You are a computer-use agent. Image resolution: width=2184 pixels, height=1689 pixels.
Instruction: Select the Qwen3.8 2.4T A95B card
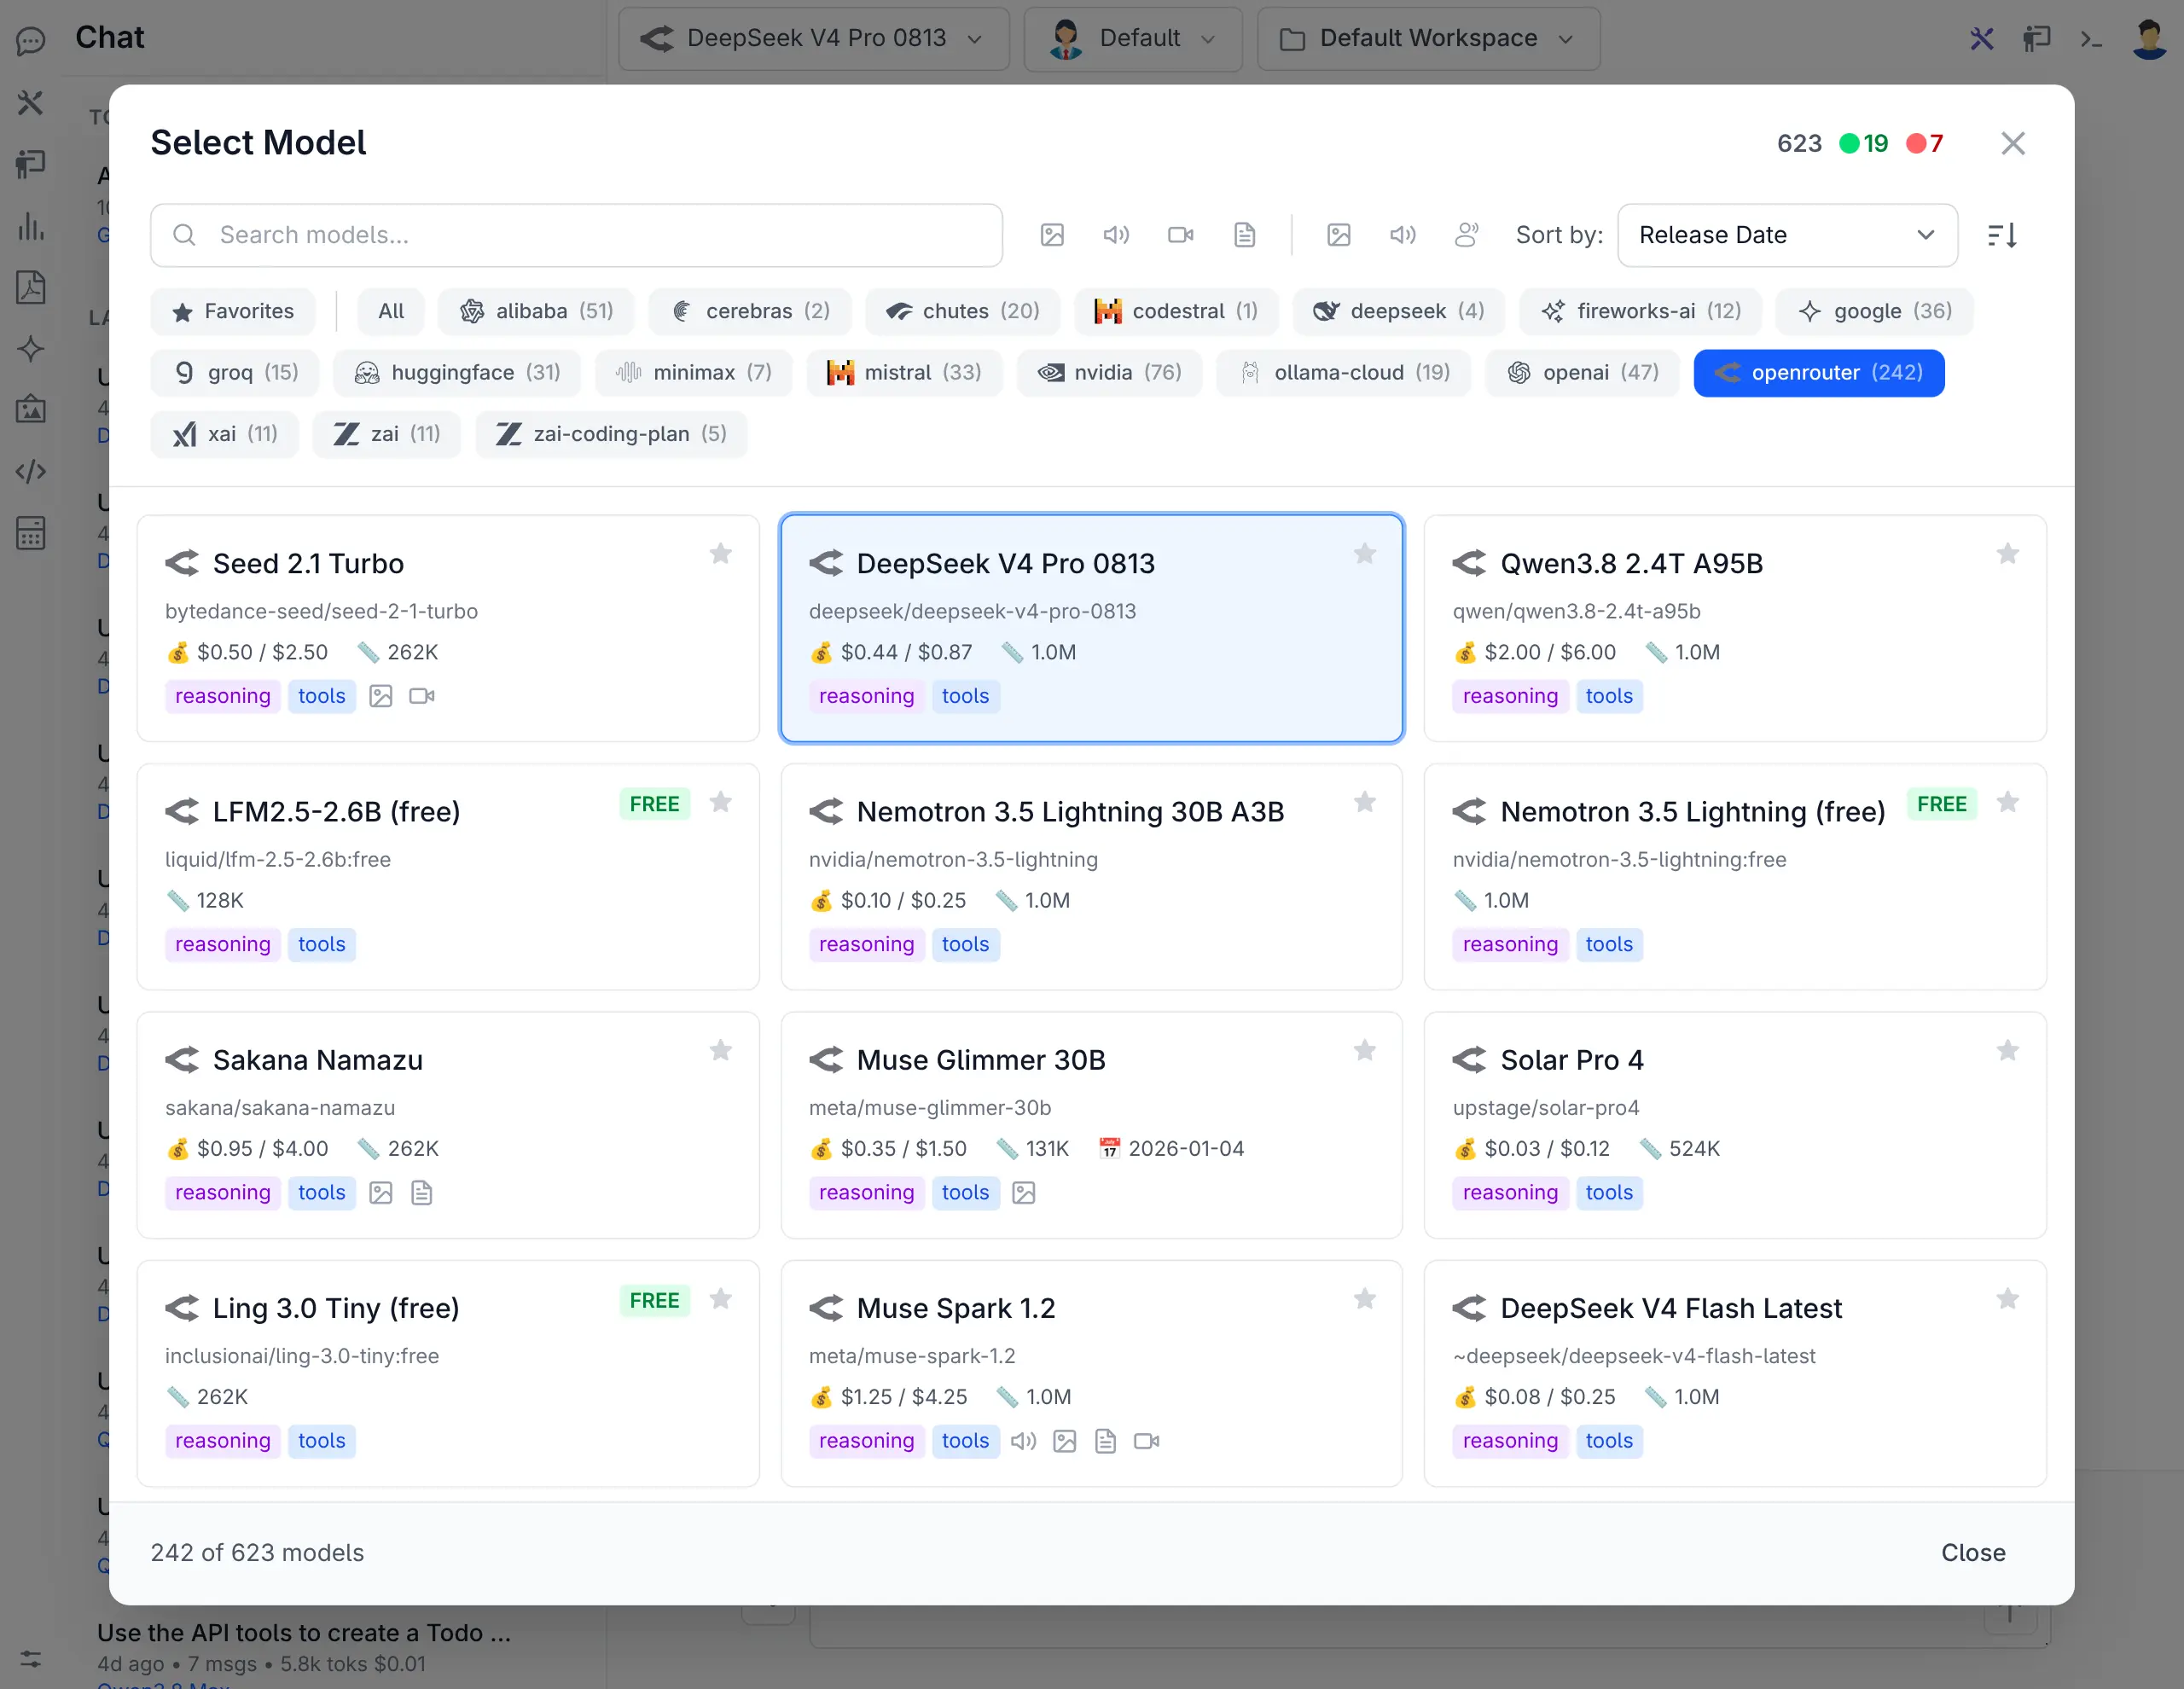[1735, 628]
